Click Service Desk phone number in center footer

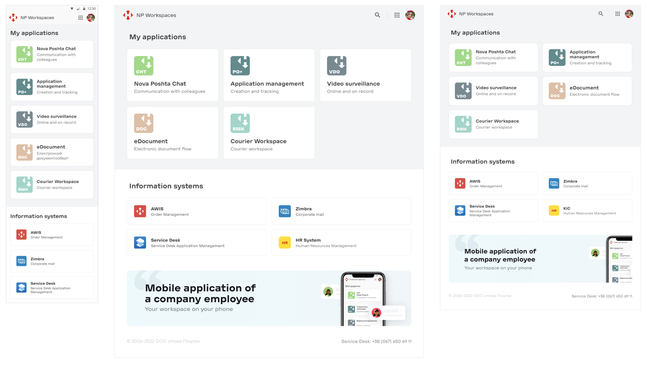(x=392, y=342)
